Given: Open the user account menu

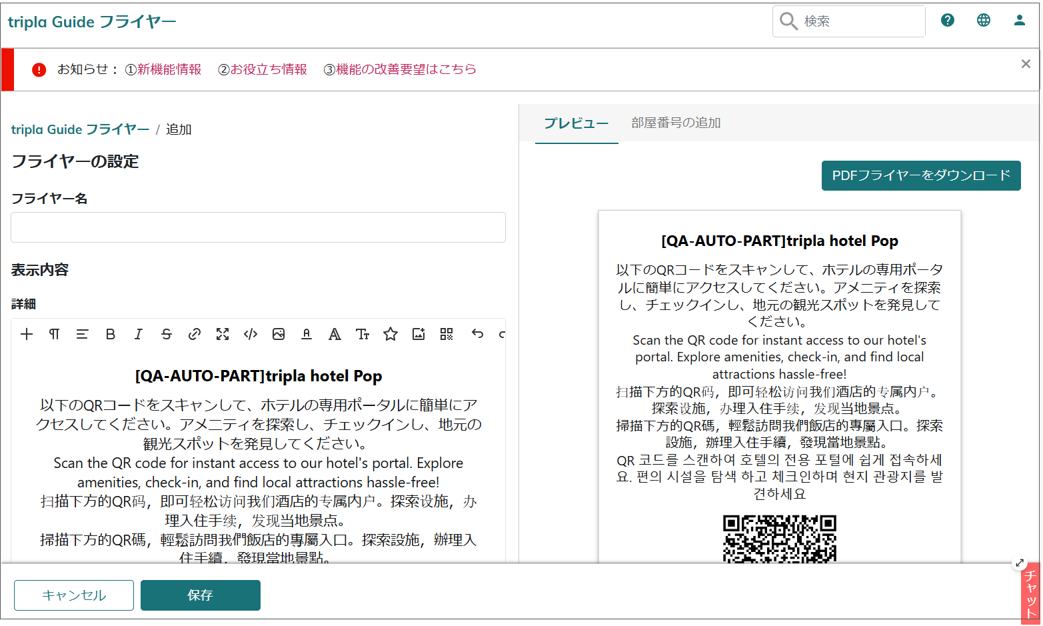Looking at the screenshot, I should click(1020, 20).
